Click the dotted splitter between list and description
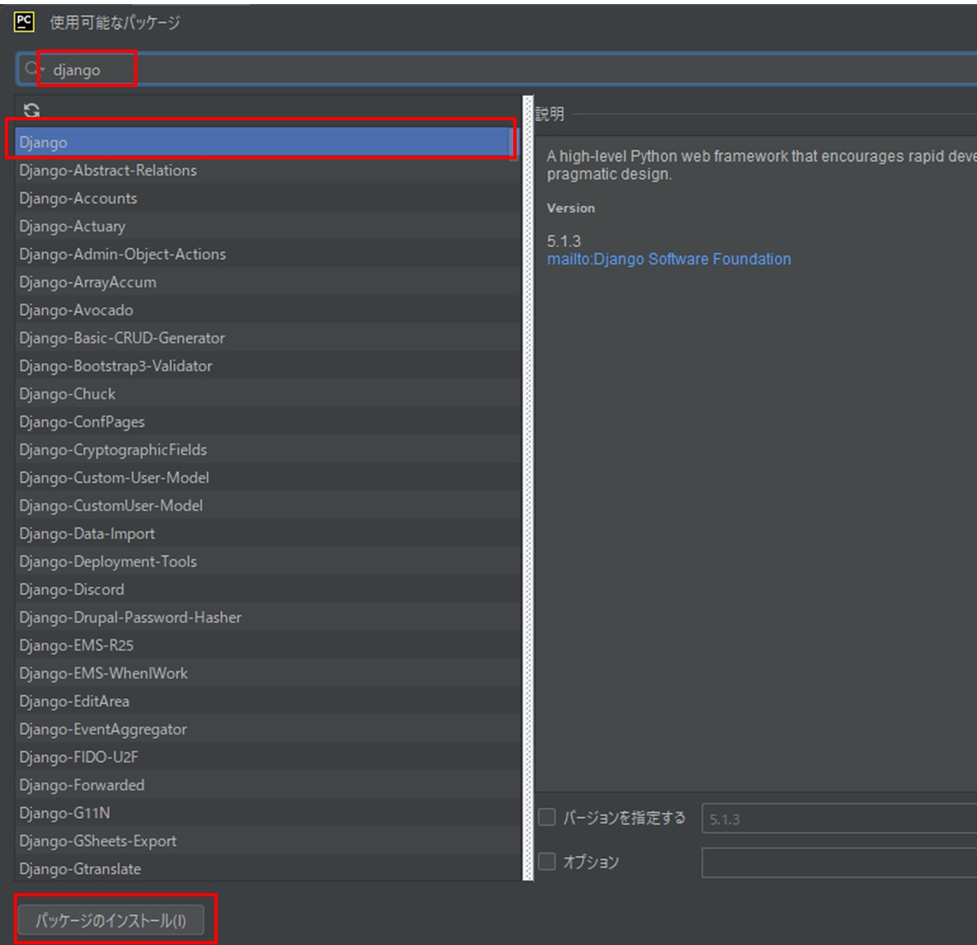 pos(528,488)
